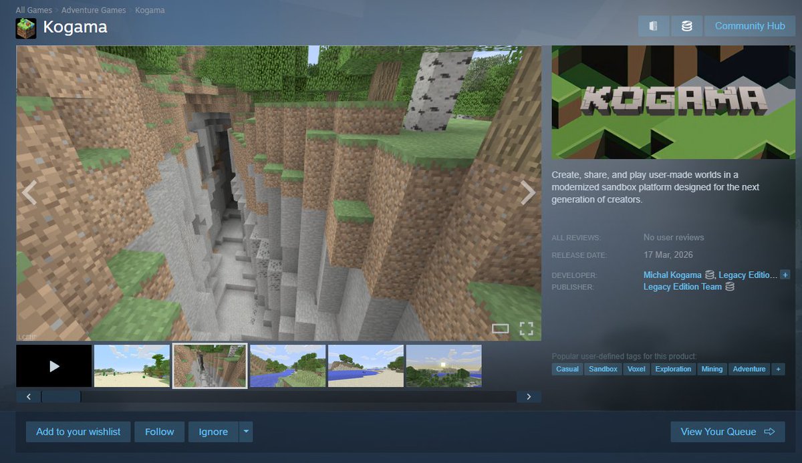Viewport: 802px width, 463px height.
Task: Select the blue lake shoreline screenshot thumbnail
Action: click(x=366, y=366)
